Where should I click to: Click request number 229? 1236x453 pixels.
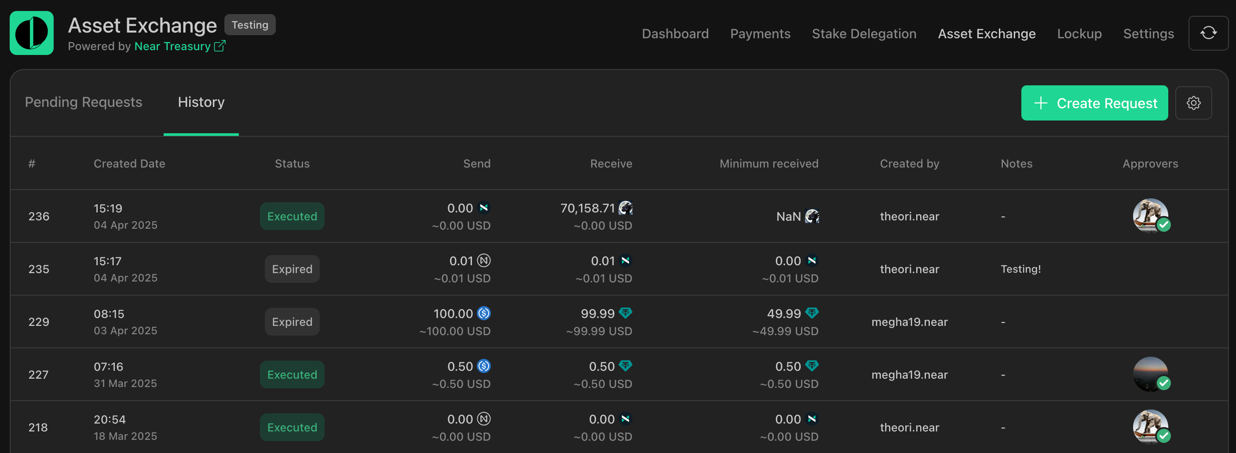point(39,322)
